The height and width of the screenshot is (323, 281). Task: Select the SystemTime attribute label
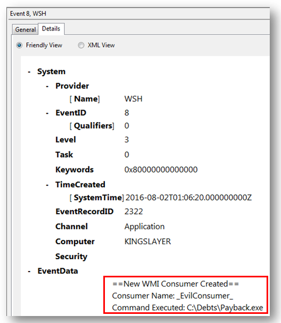97,197
